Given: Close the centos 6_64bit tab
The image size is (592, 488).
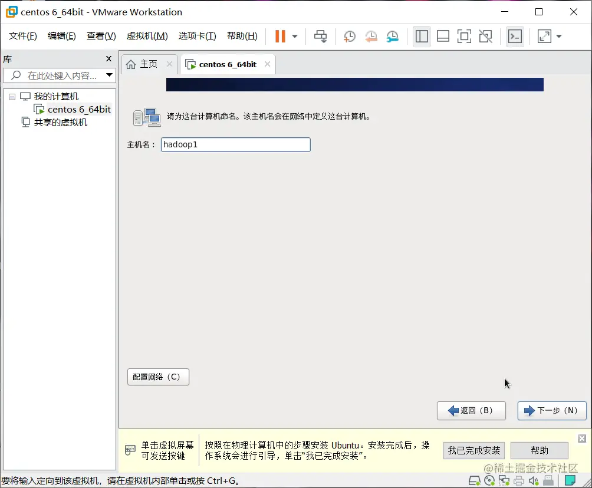Looking at the screenshot, I should click(x=267, y=64).
